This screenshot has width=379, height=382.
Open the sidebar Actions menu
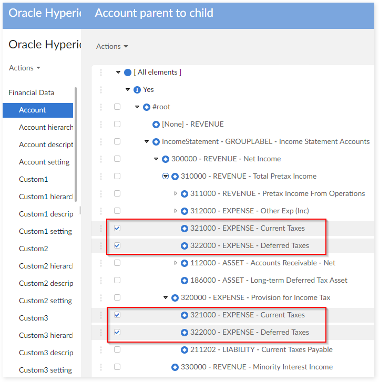point(25,68)
